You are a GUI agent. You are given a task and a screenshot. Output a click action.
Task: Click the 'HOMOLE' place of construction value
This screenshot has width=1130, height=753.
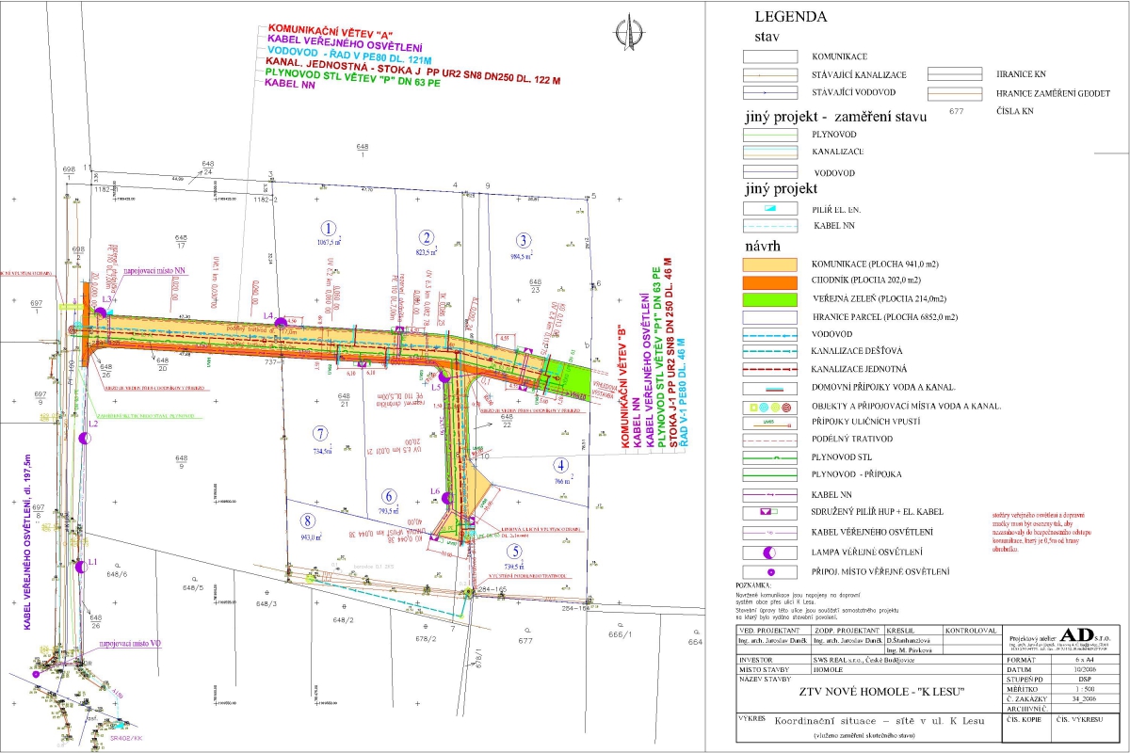(829, 670)
